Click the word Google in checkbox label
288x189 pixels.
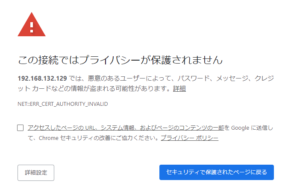pyautogui.click(x=240, y=128)
